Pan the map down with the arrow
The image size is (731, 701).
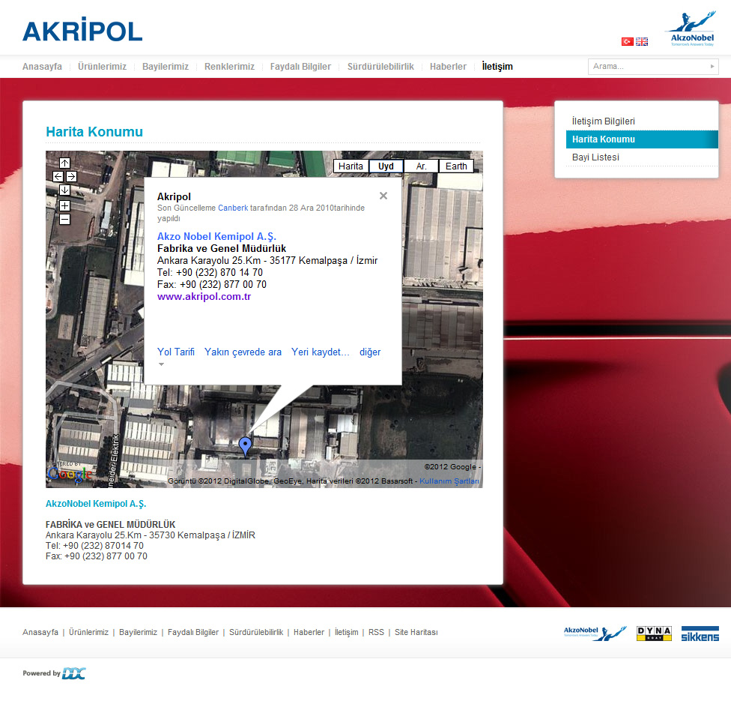click(65, 190)
